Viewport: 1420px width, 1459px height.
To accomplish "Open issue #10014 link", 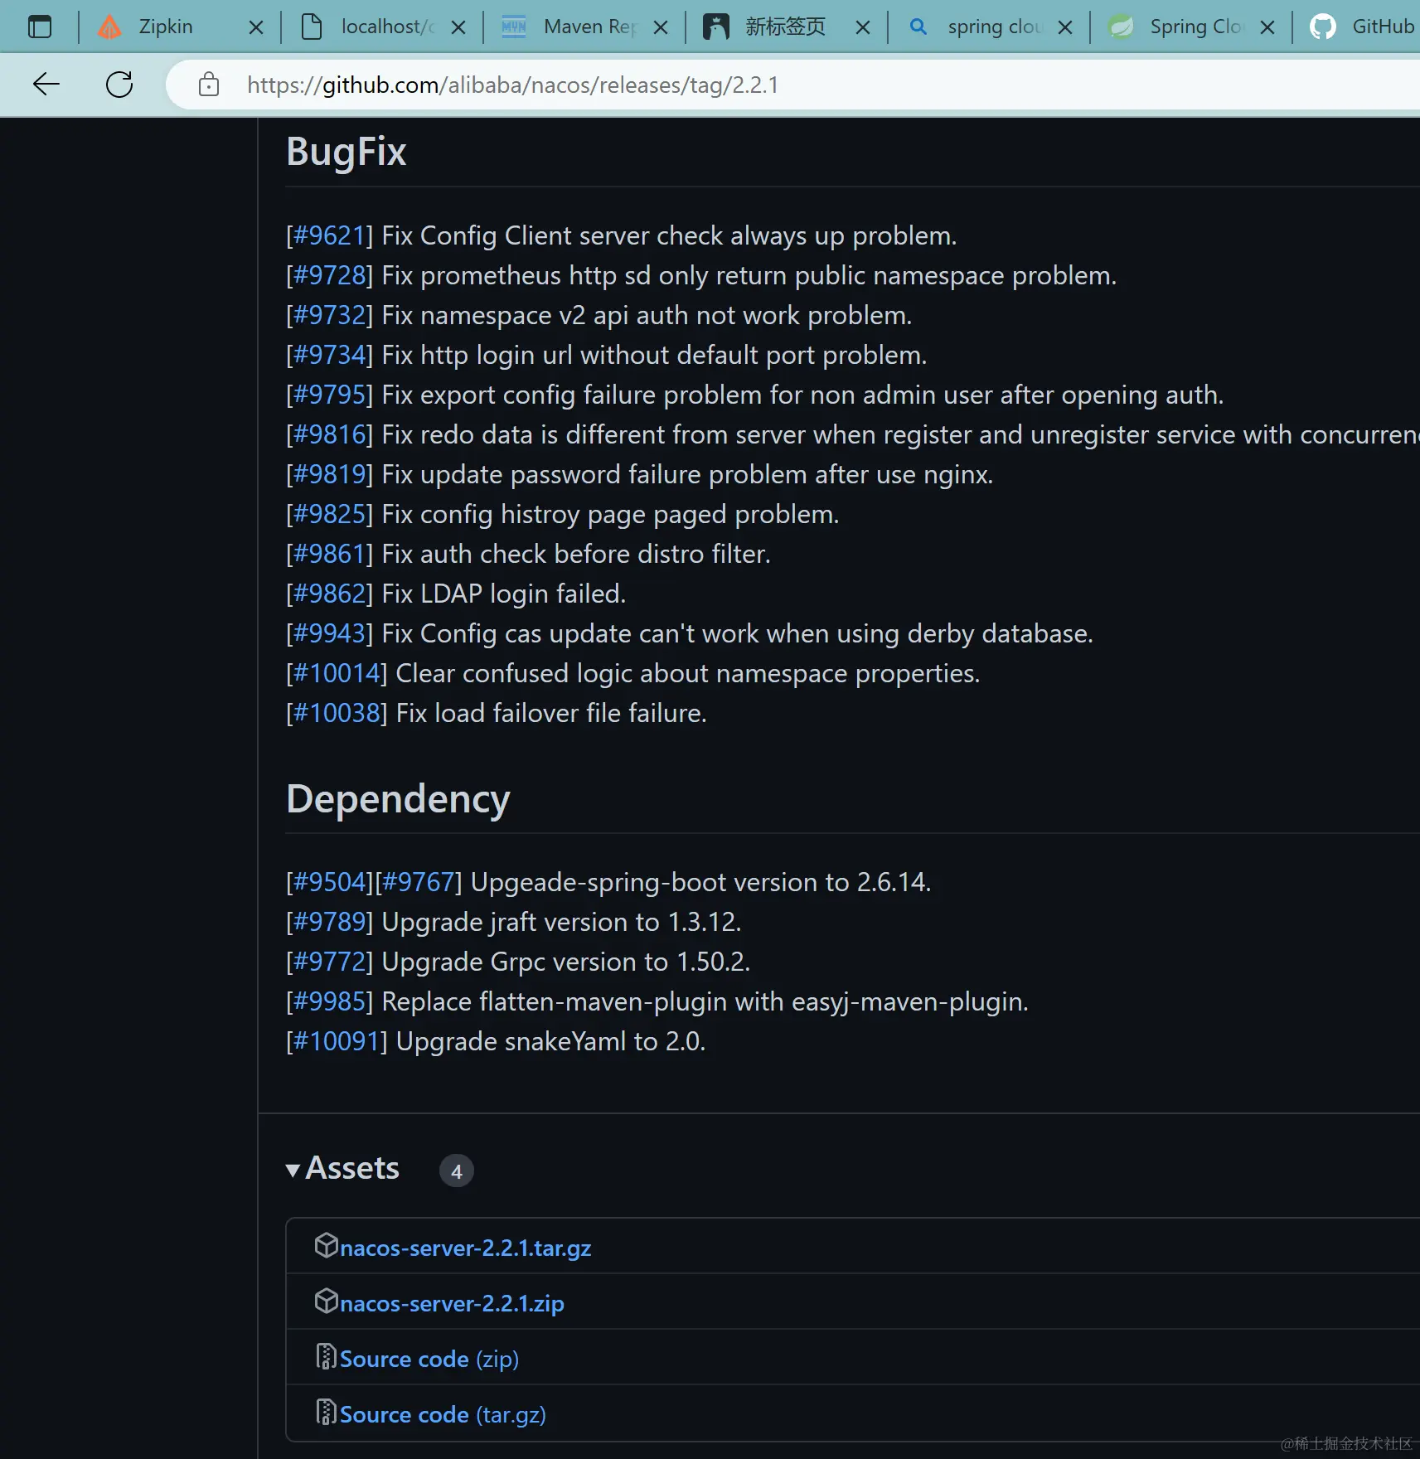I will click(x=337, y=673).
